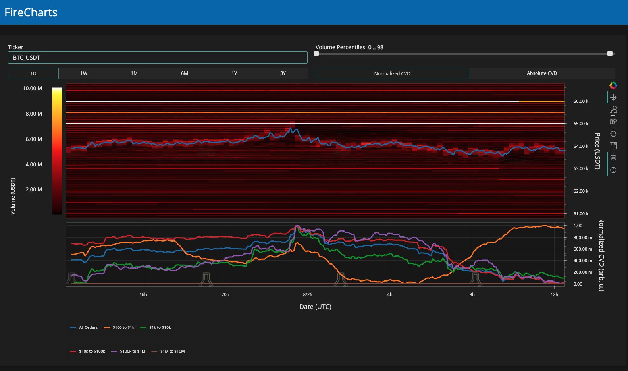
Task: Click the lower Volume Percentiles slider handle
Action: click(x=316, y=54)
